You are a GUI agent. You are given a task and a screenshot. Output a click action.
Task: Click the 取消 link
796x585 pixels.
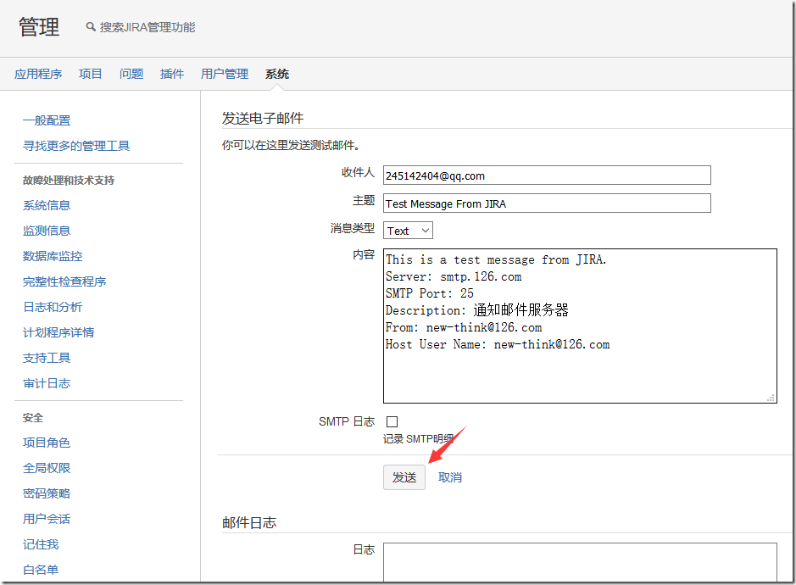(450, 478)
